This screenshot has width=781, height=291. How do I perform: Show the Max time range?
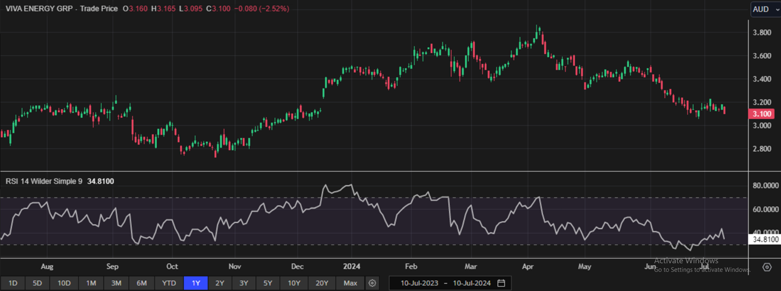click(x=350, y=283)
